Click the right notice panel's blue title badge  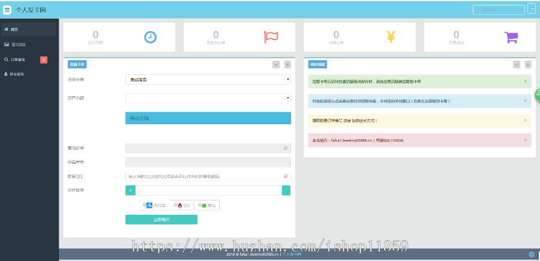click(317, 64)
